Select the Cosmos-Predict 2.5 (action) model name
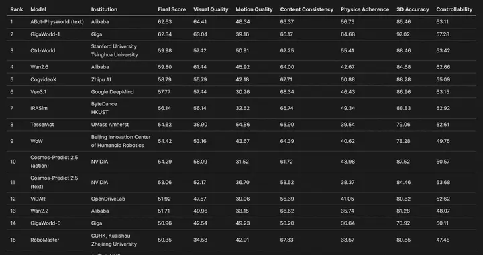483x255 pixels. (x=54, y=161)
